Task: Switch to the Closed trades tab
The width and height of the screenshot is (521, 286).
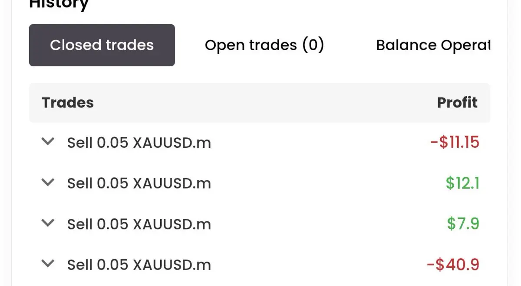Action: tap(102, 45)
